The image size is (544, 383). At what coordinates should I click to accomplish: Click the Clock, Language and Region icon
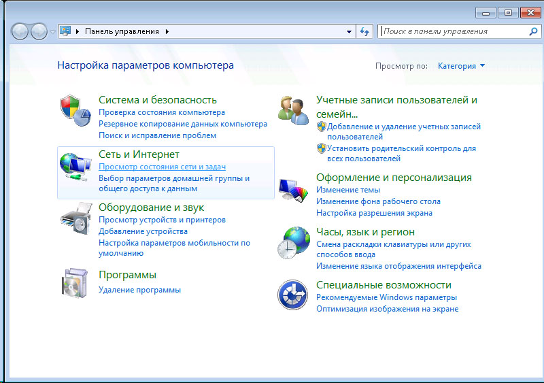click(x=294, y=242)
